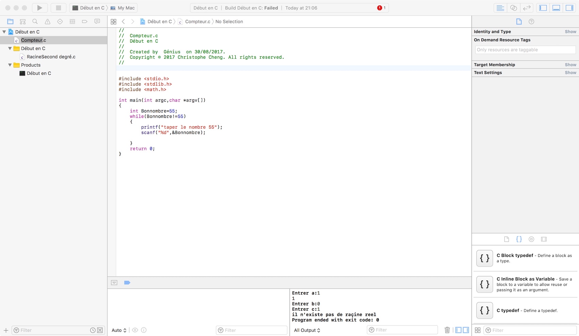The width and height of the screenshot is (579, 336).
Task: Open the object library
Action: (531, 239)
